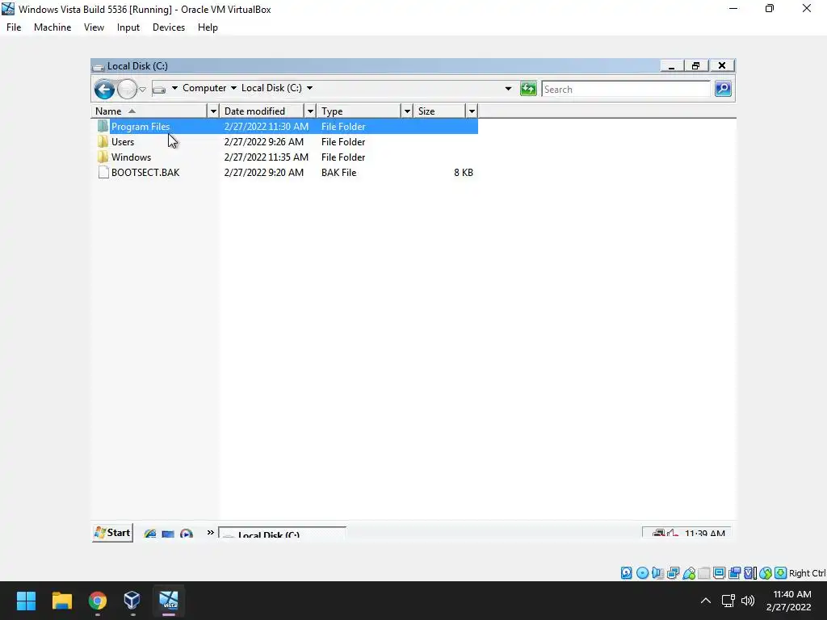Click the 'Windows' folder name
This screenshot has width=827, height=620.
click(132, 157)
